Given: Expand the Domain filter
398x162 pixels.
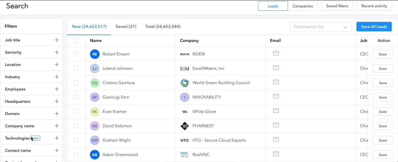Looking at the screenshot, I should (x=57, y=114).
